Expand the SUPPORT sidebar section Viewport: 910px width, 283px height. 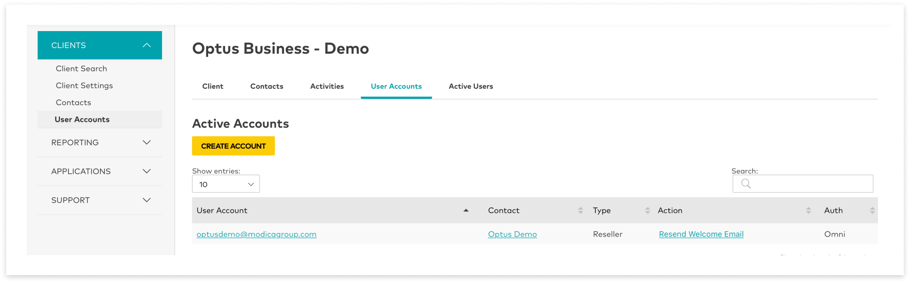(146, 200)
